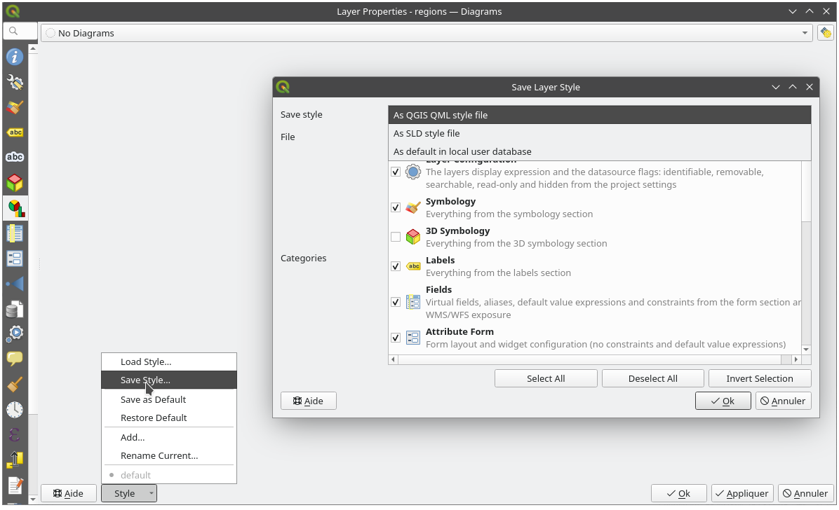Open the Symbology paintbrush sidebar icon
This screenshot has height=510, width=839.
click(15, 107)
